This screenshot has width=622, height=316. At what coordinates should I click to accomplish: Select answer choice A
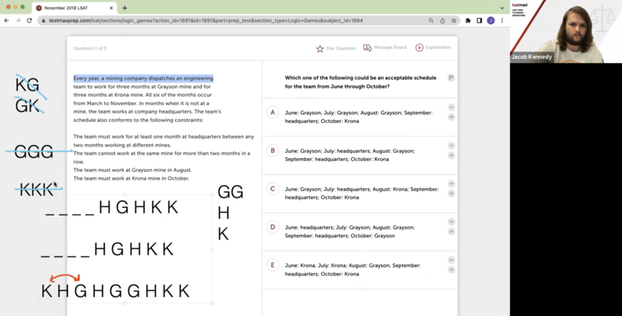(x=273, y=112)
